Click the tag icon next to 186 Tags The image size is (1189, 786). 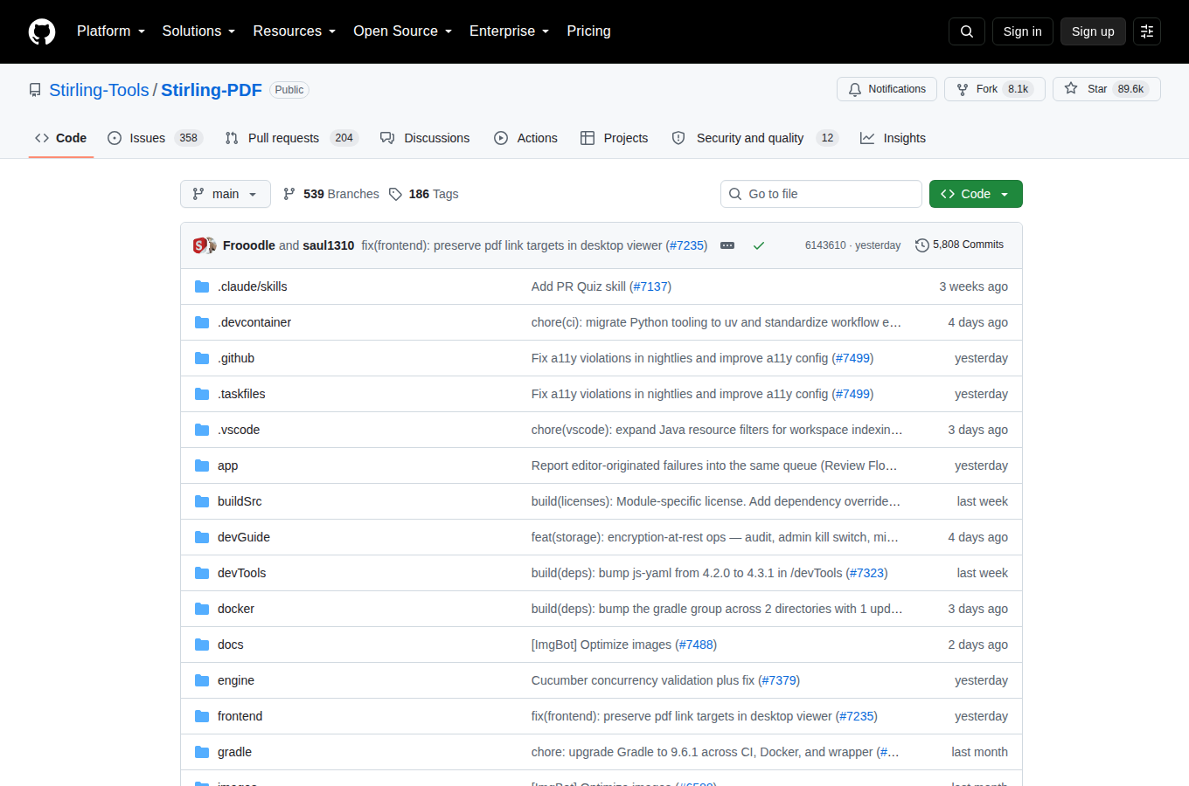[395, 194]
